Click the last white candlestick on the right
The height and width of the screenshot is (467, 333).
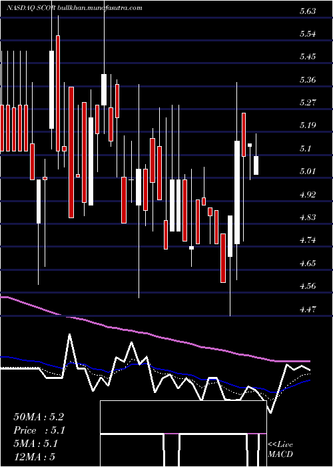click(x=256, y=165)
